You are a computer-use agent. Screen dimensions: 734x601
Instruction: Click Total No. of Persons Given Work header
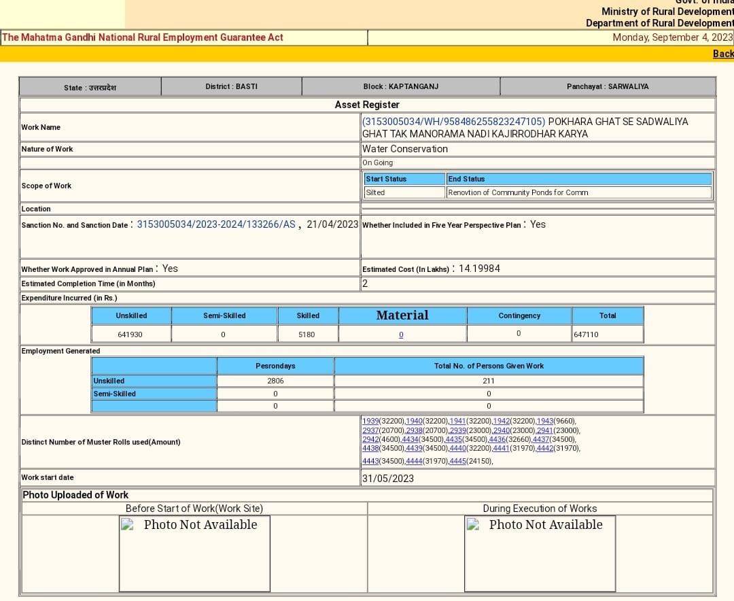(489, 366)
